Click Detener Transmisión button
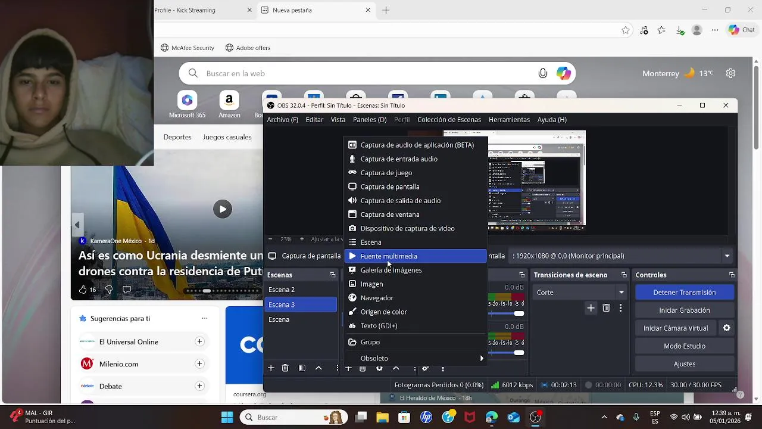The image size is (762, 429). (684, 293)
